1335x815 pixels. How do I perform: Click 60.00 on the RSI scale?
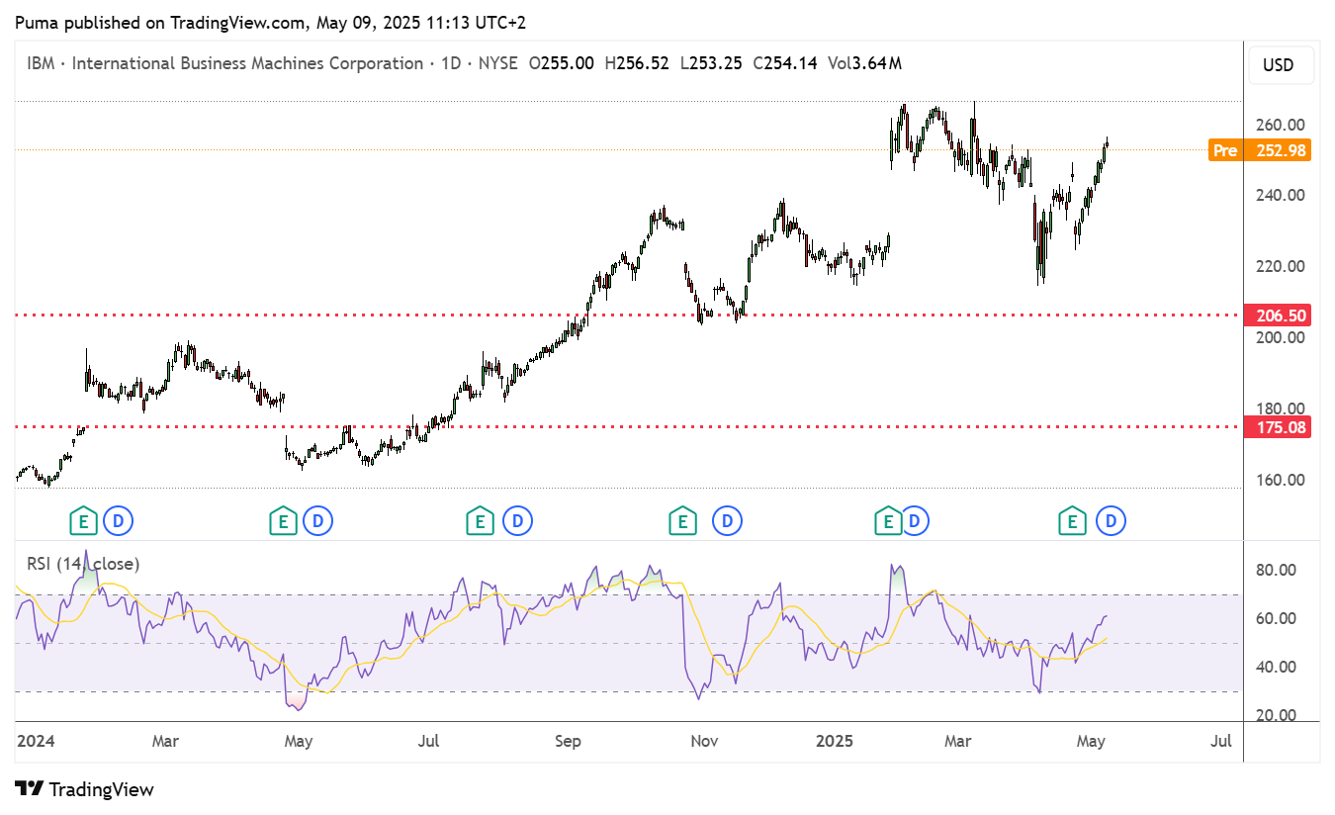click(1277, 618)
